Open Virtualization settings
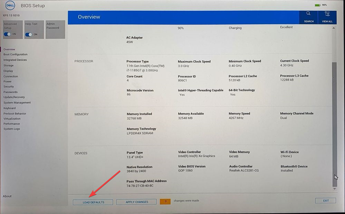This screenshot has width=345, height=214. 12,119
